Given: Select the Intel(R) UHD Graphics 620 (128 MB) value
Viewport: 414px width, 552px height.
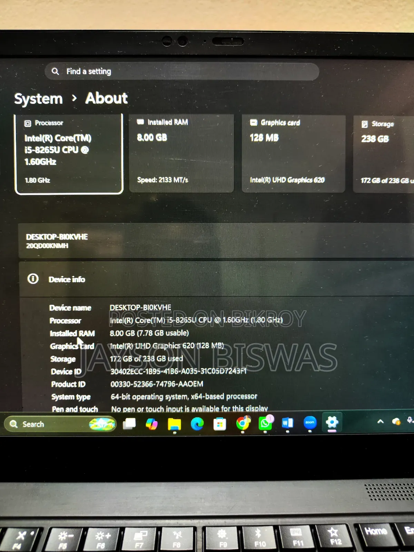Looking at the screenshot, I should [167, 346].
